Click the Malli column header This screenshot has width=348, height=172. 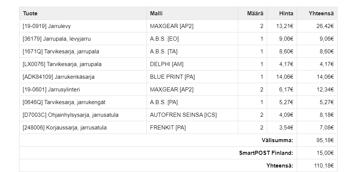tap(156, 13)
